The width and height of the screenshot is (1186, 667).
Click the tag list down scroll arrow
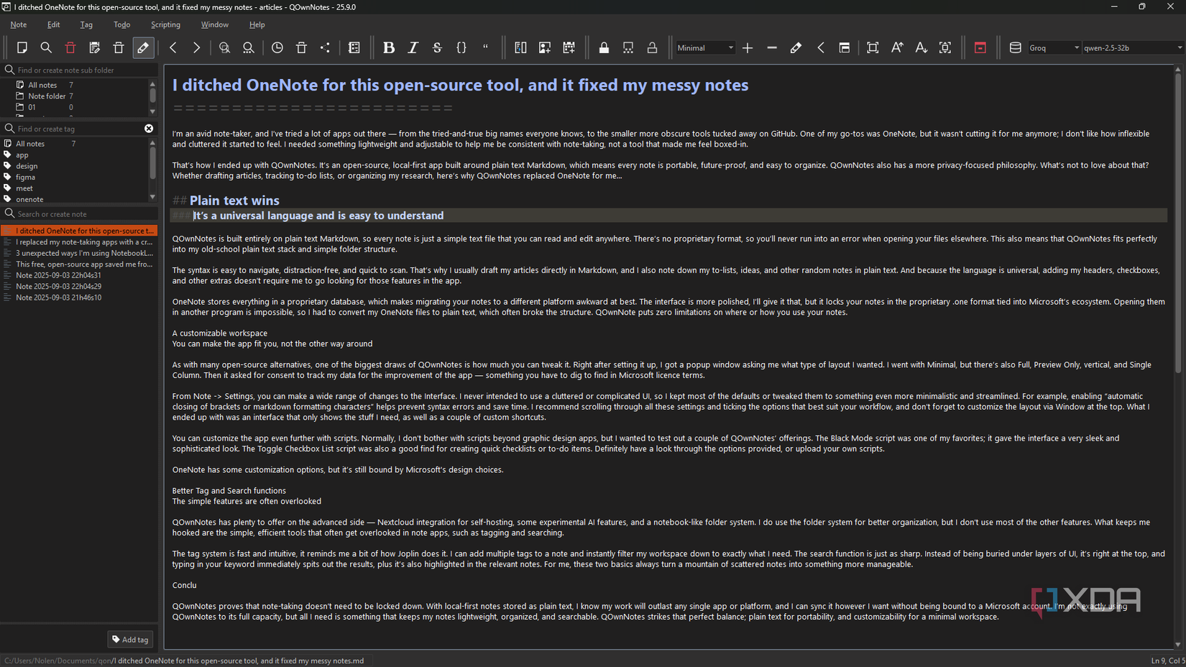pos(152,197)
